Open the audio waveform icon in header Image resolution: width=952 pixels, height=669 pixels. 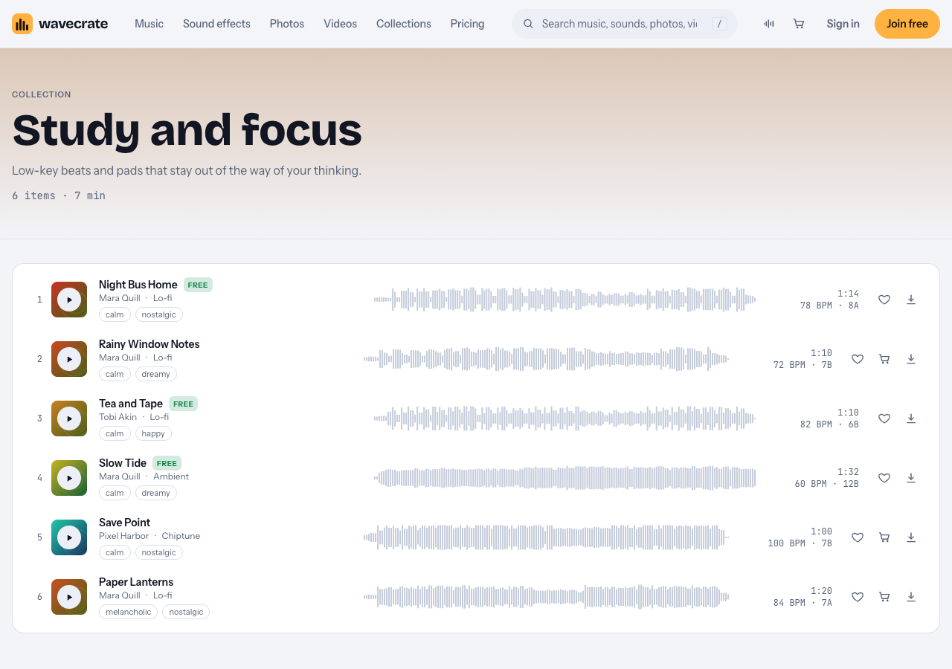pyautogui.click(x=769, y=24)
